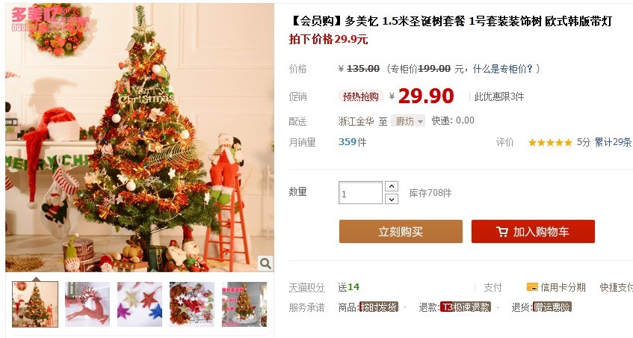Viewport: 633px width, 338px height.
Task: Click the 按时发货 service badge
Action: [379, 307]
